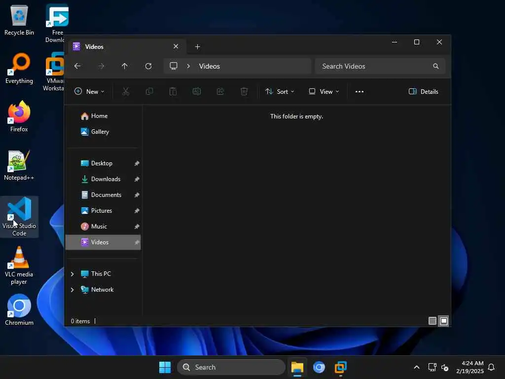Viewport: 505px width, 379px height.
Task: Click the Copy icon in toolbar
Action: tap(149, 92)
